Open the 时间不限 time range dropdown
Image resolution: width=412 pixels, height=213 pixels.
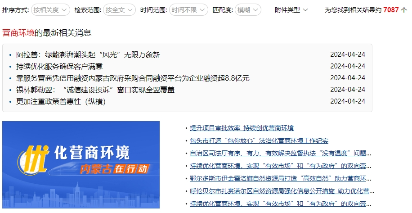pos(188,9)
